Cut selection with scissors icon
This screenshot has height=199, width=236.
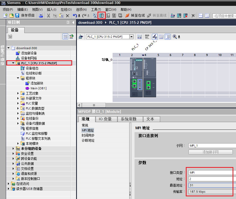48,15
